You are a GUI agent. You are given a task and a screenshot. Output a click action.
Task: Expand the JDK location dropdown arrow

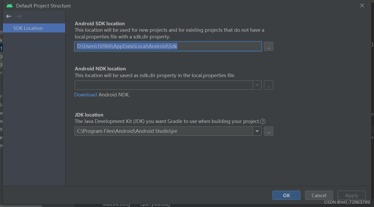(x=257, y=131)
